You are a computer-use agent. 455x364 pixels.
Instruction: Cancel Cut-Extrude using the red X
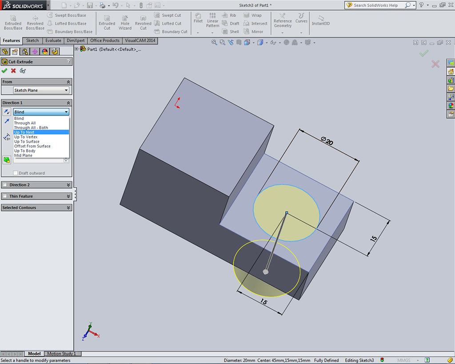pos(13,71)
